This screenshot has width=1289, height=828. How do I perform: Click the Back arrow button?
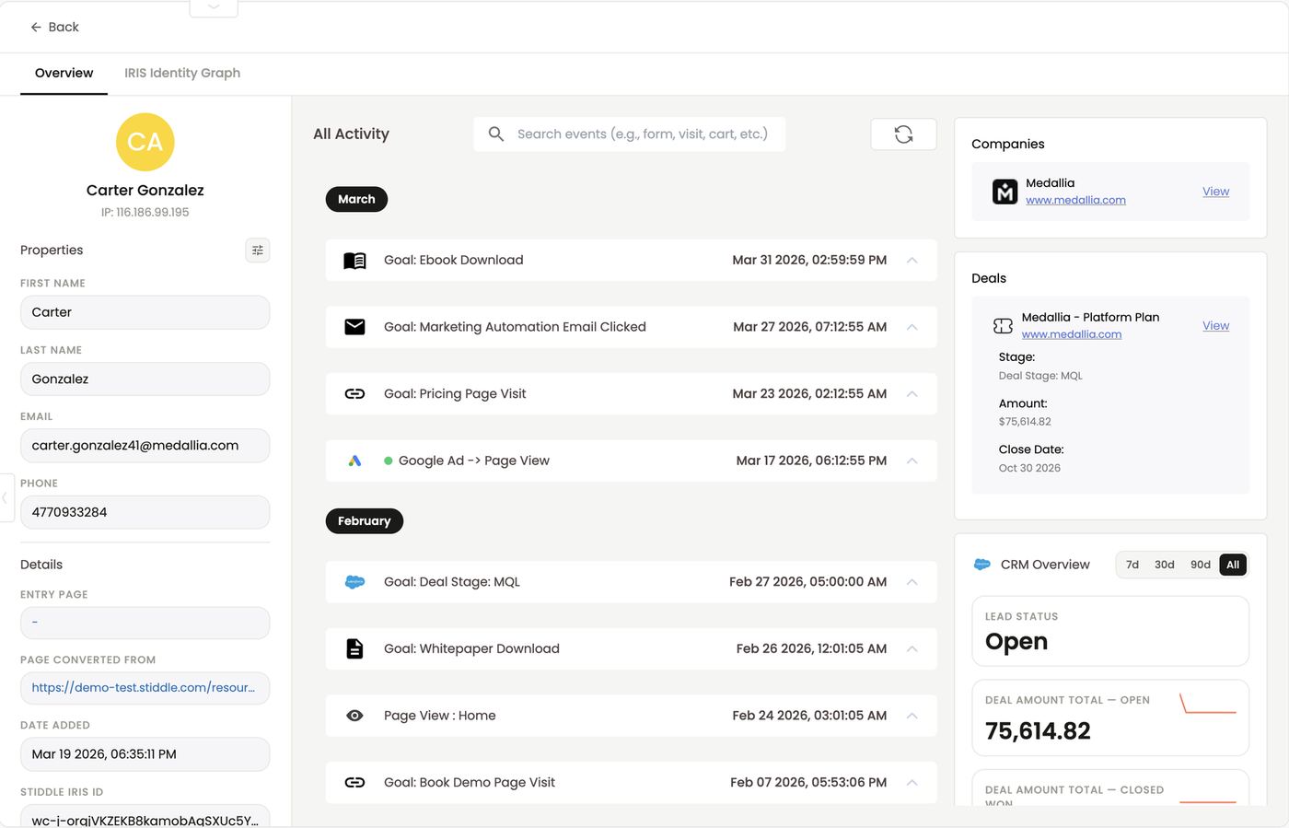point(54,27)
